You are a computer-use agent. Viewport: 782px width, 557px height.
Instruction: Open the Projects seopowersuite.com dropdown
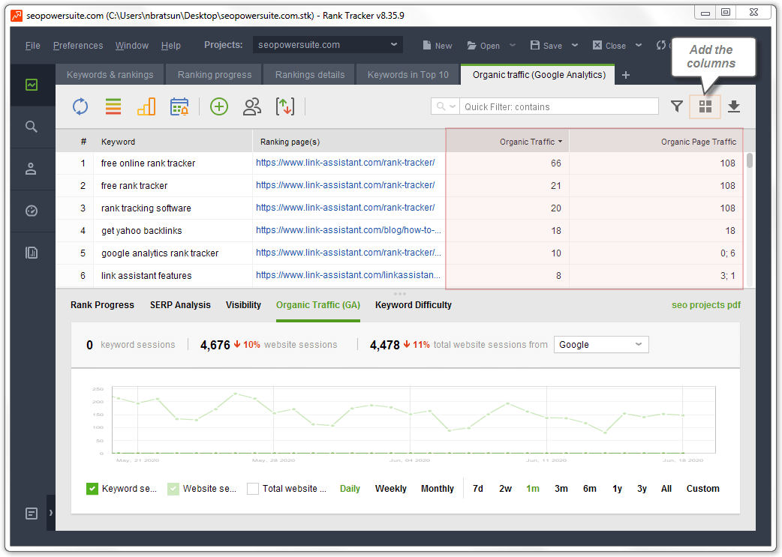click(328, 45)
